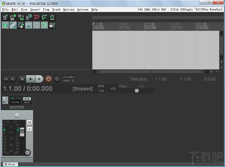Click the audio device info text in menu bar

point(180,9)
